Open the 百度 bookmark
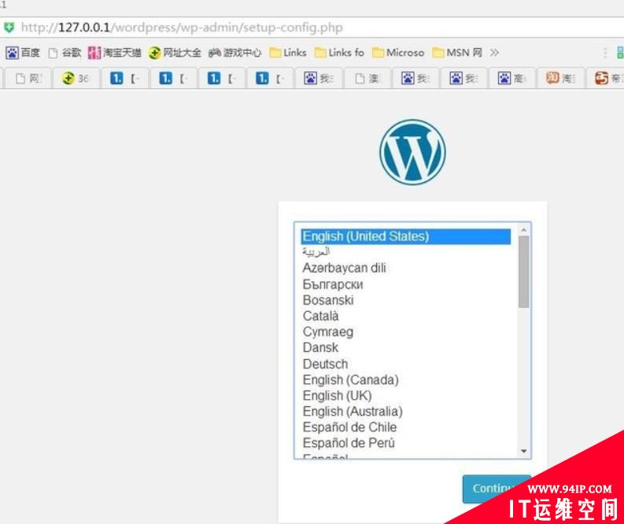Image resolution: width=624 pixels, height=524 pixels. point(23,53)
